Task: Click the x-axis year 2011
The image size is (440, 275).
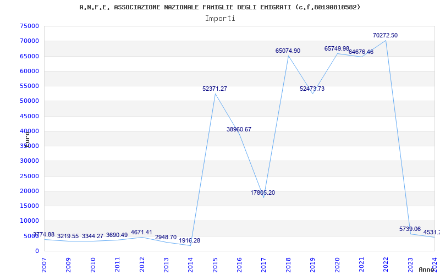Action: pyautogui.click(x=117, y=265)
